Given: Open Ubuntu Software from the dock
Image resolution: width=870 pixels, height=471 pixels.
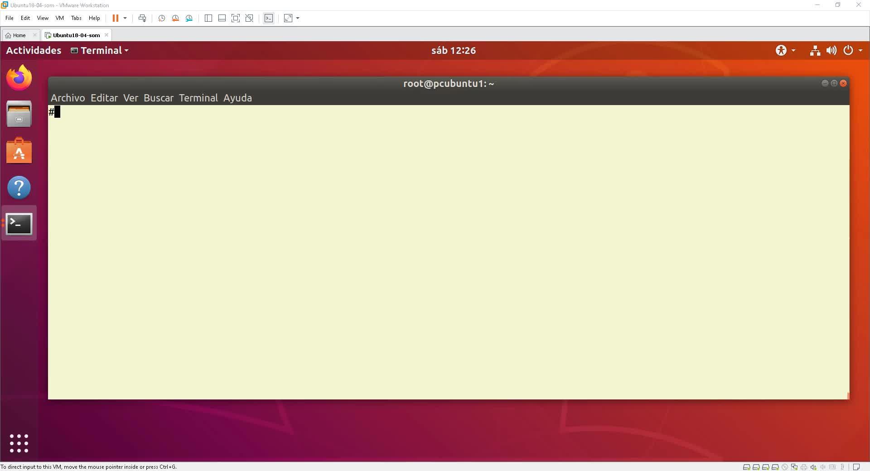Looking at the screenshot, I should click(x=19, y=150).
